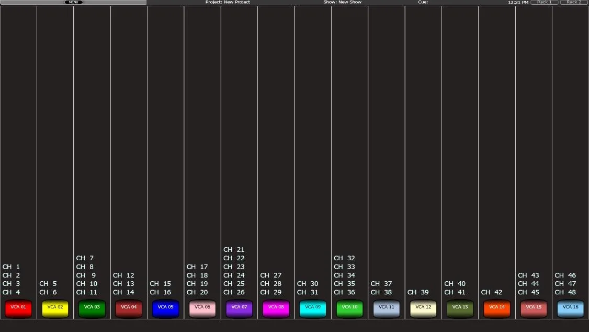Click the 12:31 PM clock
The width and height of the screenshot is (589, 332).
[518, 2]
